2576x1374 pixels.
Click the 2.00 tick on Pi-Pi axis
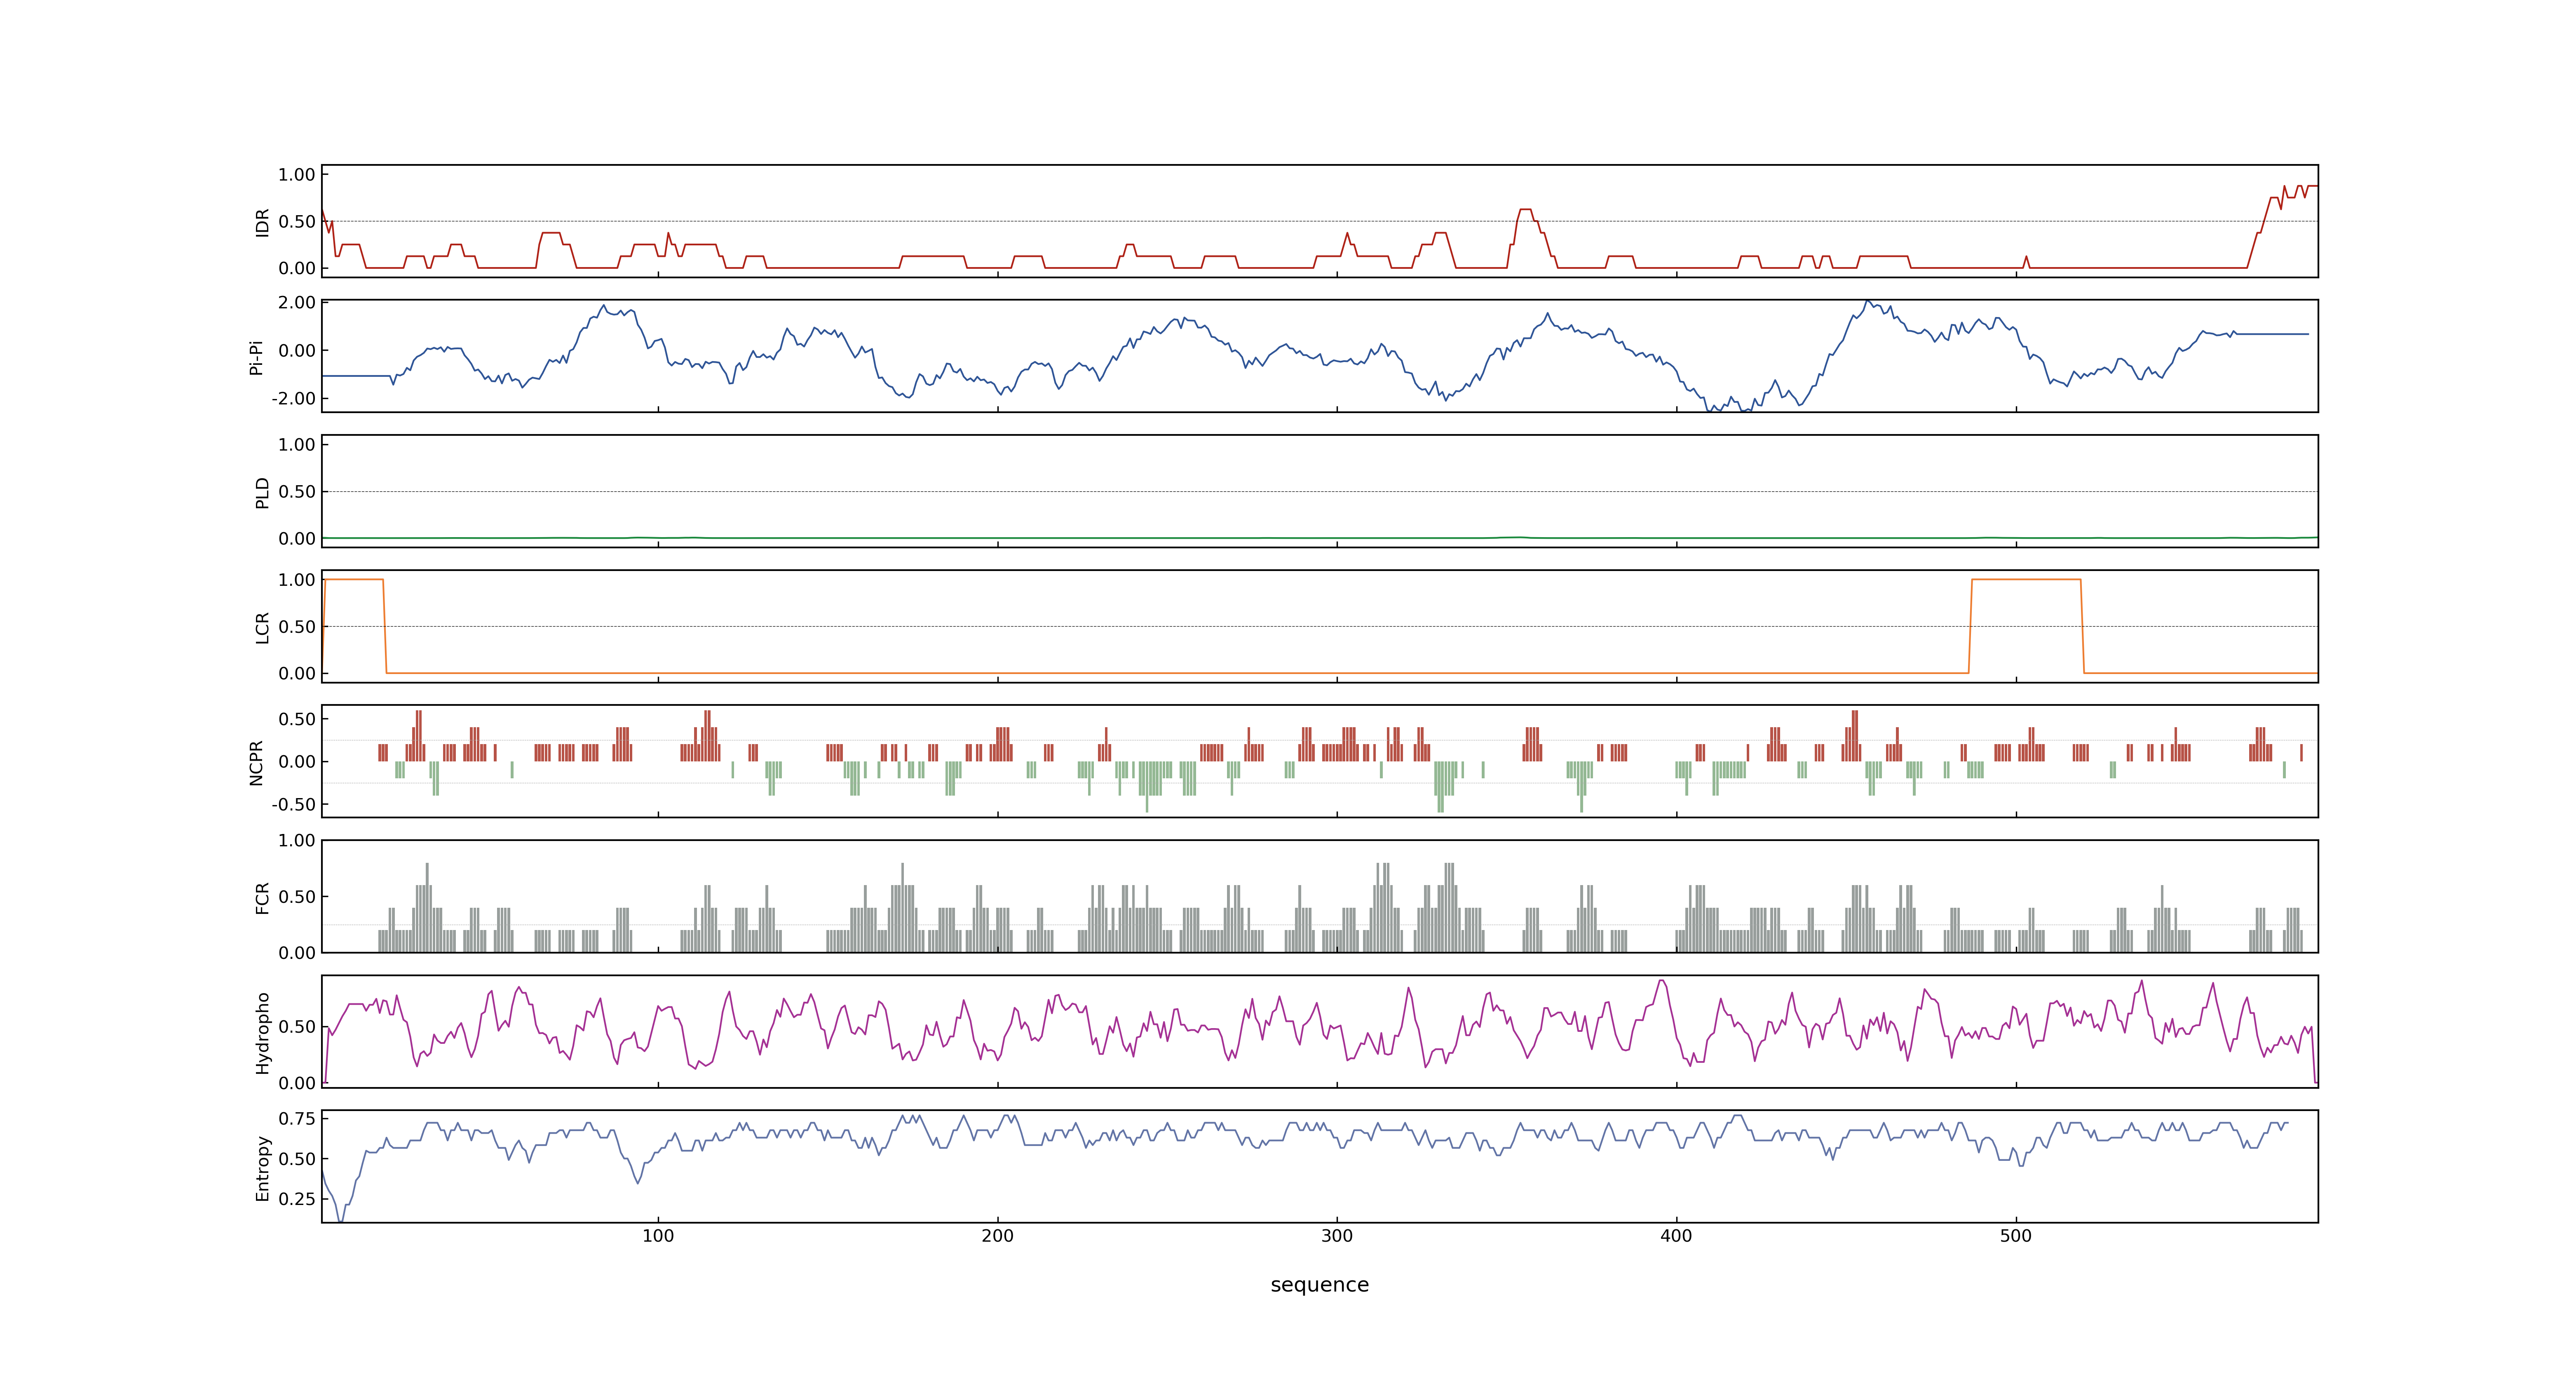297,302
